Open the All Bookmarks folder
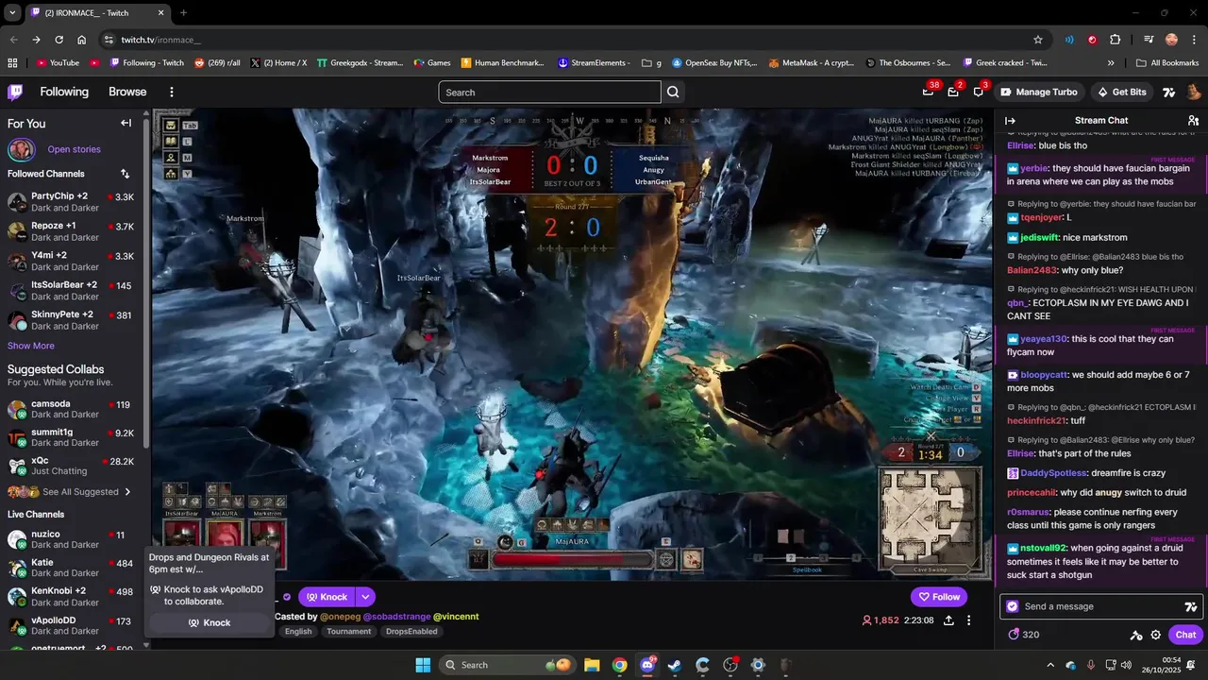This screenshot has width=1208, height=680. coord(1167,63)
